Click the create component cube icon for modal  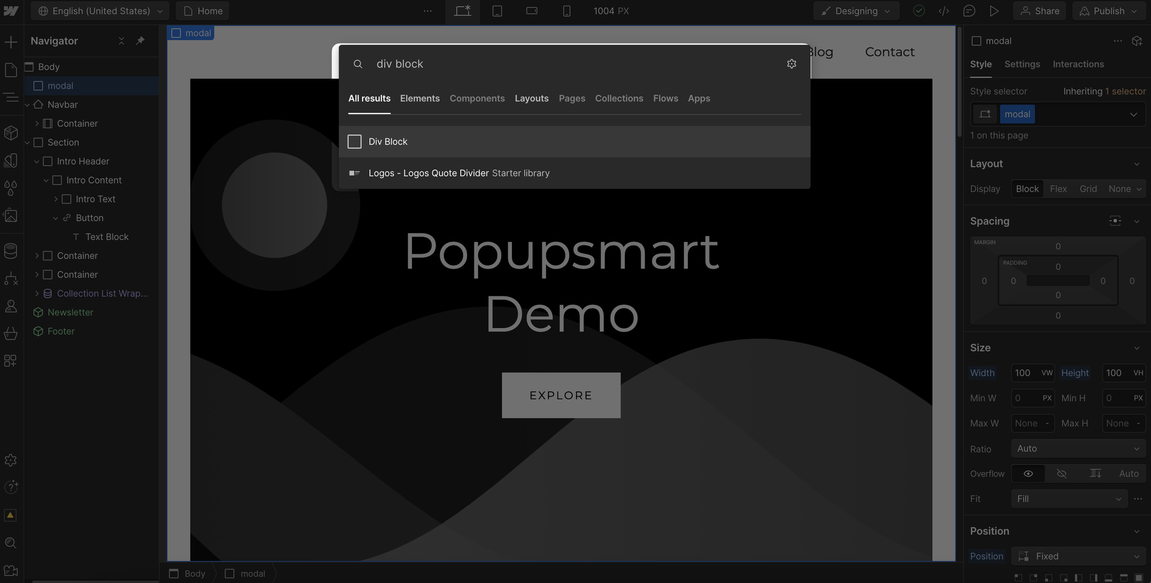click(x=1137, y=41)
